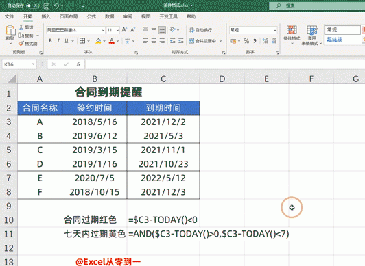This screenshot has height=266, width=365.
Task: Toggle Middle Align in the alignment group
Action: click(x=154, y=29)
